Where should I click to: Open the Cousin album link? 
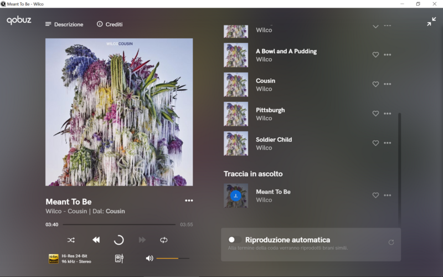click(x=115, y=211)
